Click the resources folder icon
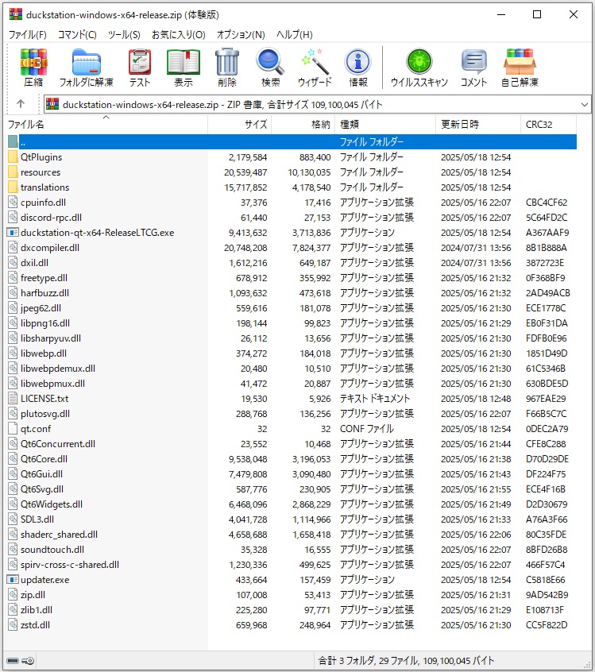Screen dimensions: 595x672 click(13, 172)
